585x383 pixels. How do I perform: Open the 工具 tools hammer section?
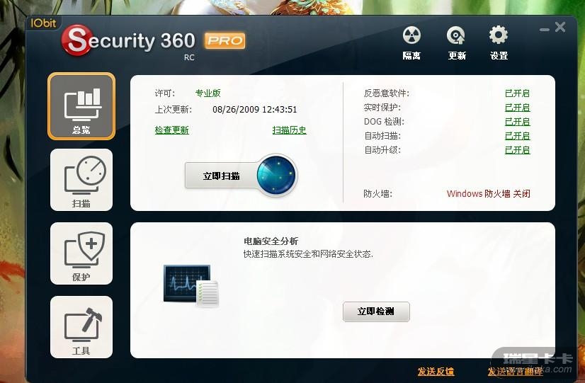(x=81, y=327)
